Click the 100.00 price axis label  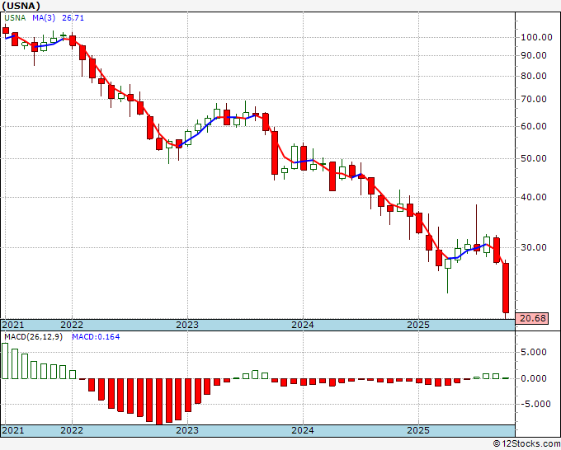pyautogui.click(x=536, y=37)
